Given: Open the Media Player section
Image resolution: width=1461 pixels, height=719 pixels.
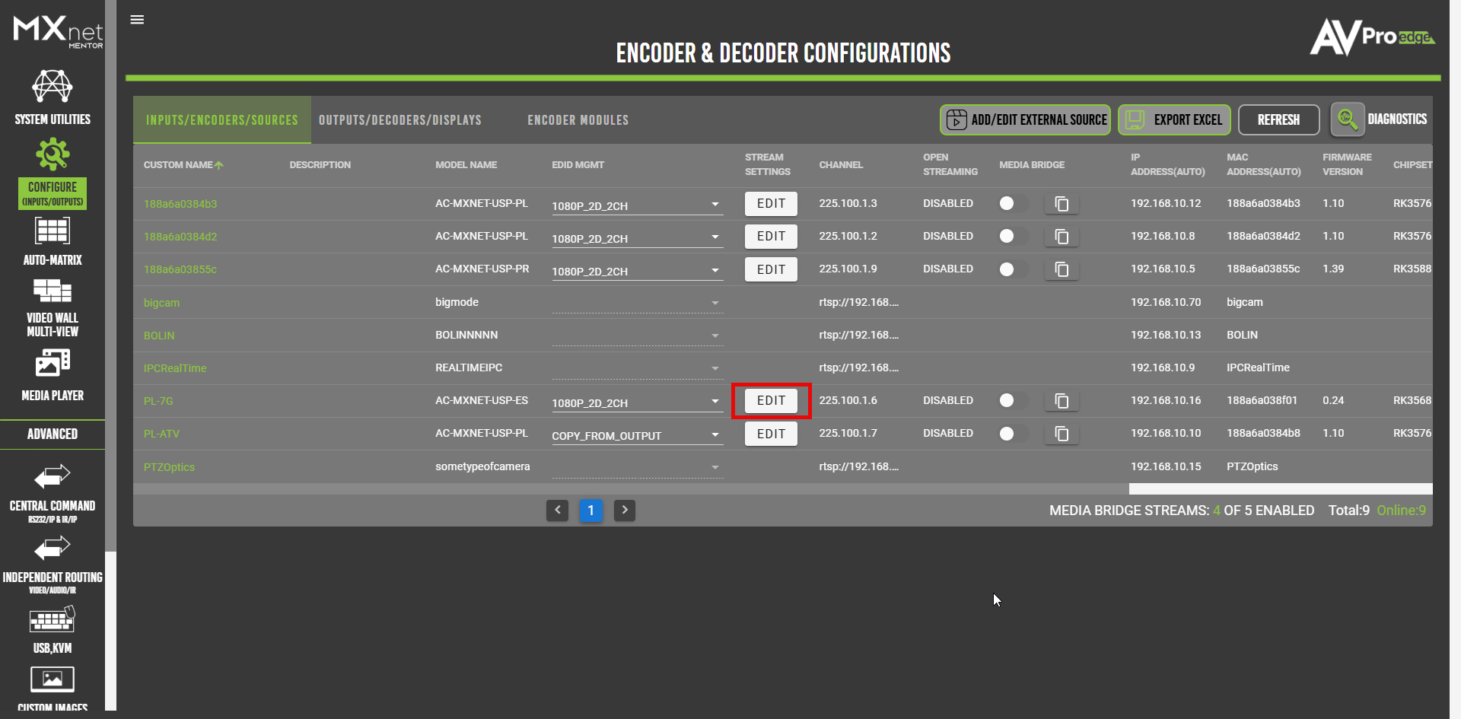Looking at the screenshot, I should (x=53, y=374).
